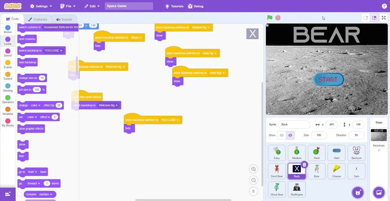Image resolution: width=390 pixels, height=201 pixels.
Task: Open Tutorials from the menu bar
Action: [174, 6]
